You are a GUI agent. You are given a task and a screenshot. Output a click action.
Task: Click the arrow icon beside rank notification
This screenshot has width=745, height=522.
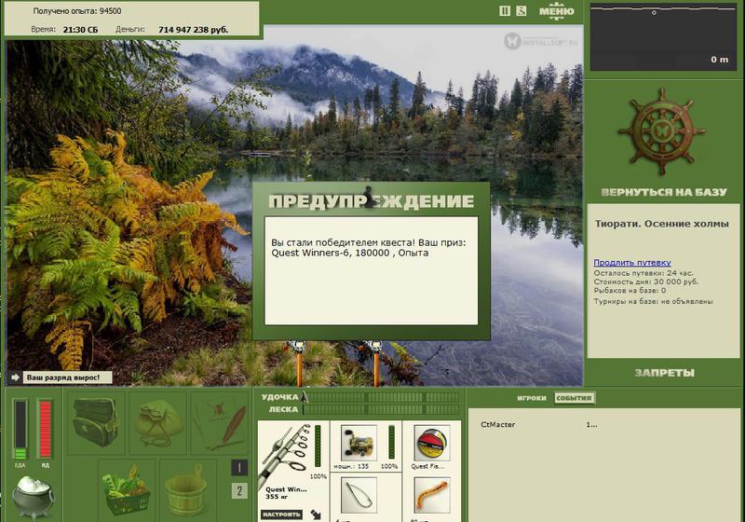click(x=15, y=378)
